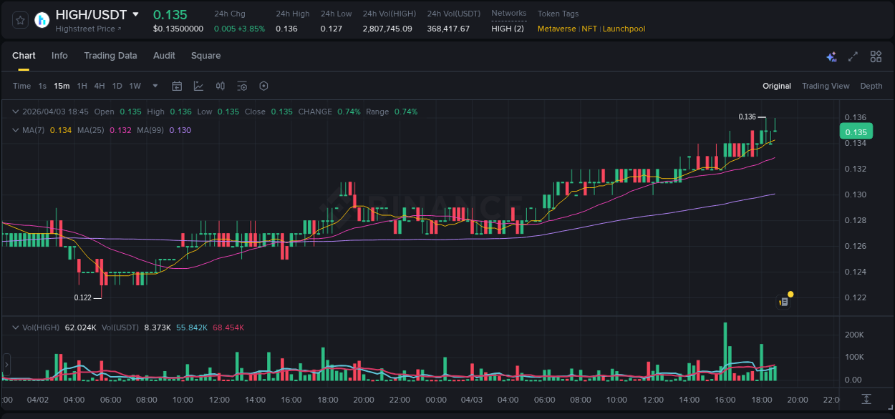Screen dimensions: 895x419
Task: Open the date range calendar picker
Action: (x=177, y=86)
